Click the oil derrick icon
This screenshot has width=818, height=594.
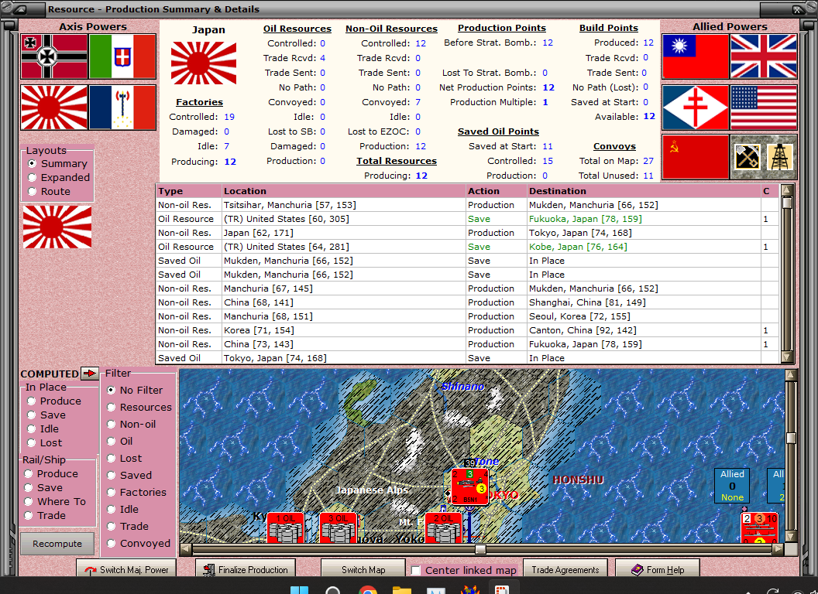point(780,157)
